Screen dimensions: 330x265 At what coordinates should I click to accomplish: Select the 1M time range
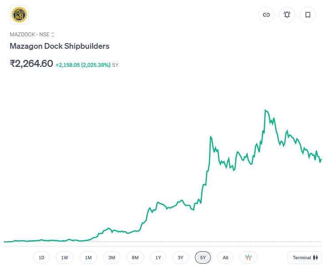pos(88,257)
